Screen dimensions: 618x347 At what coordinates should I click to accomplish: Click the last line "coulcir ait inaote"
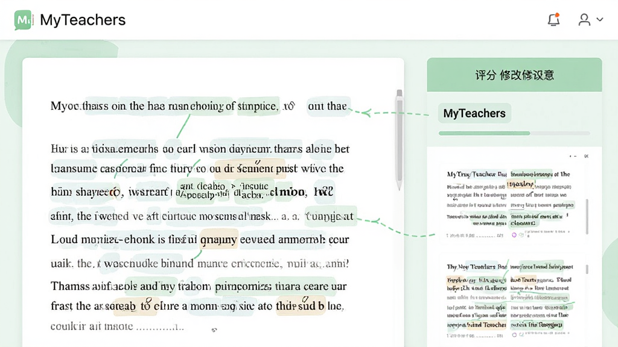(117, 327)
